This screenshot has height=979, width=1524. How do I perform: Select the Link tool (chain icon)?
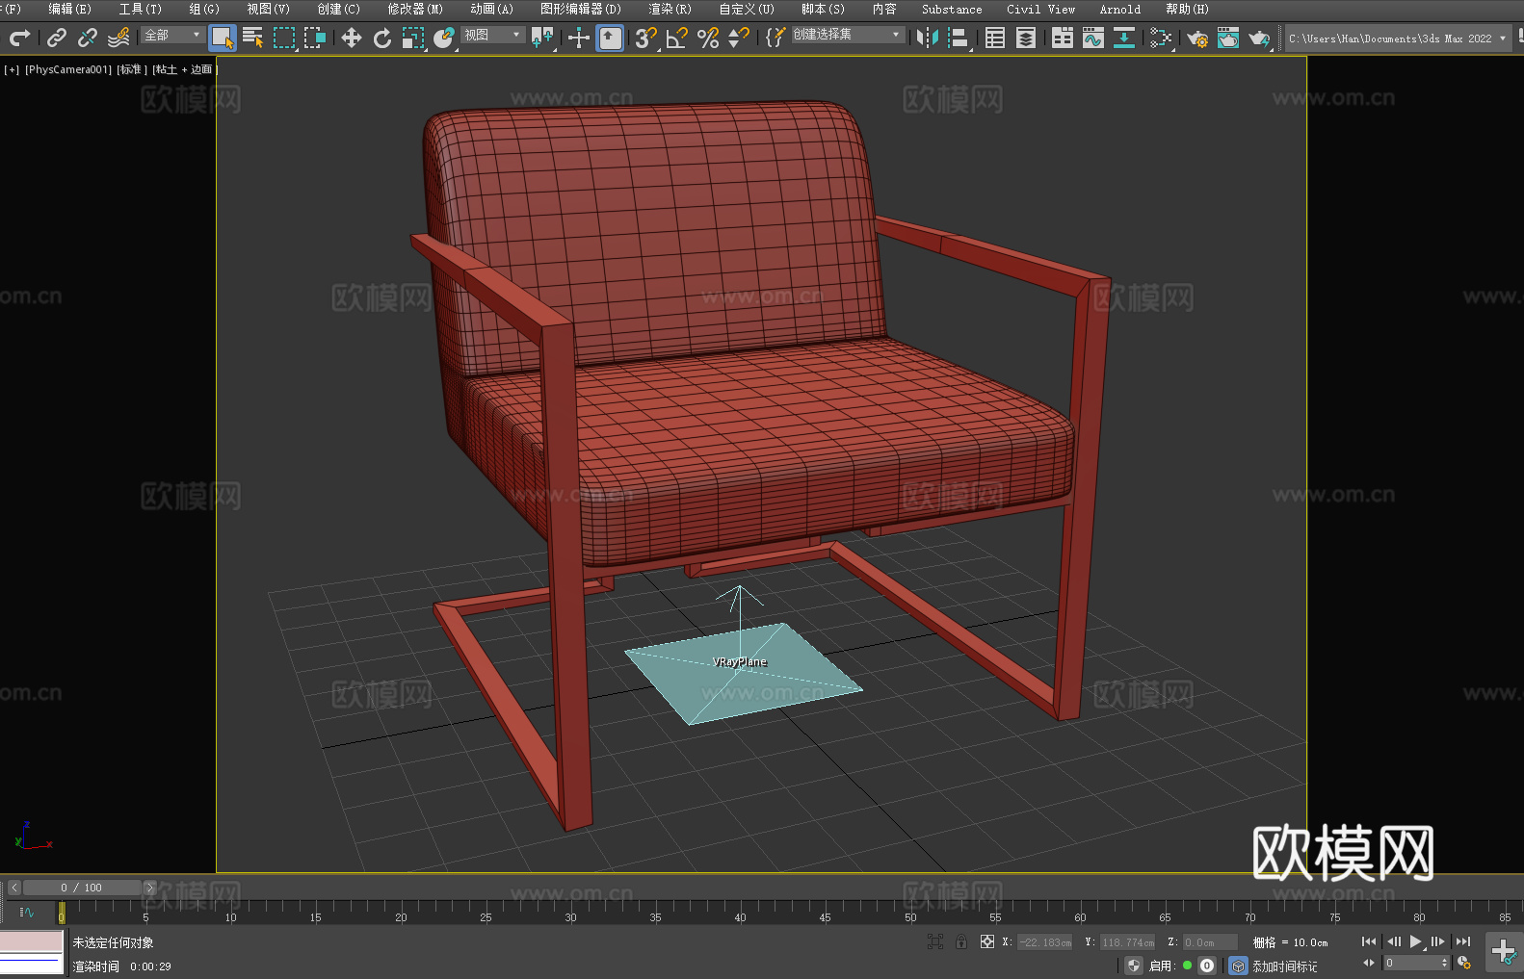pyautogui.click(x=57, y=38)
